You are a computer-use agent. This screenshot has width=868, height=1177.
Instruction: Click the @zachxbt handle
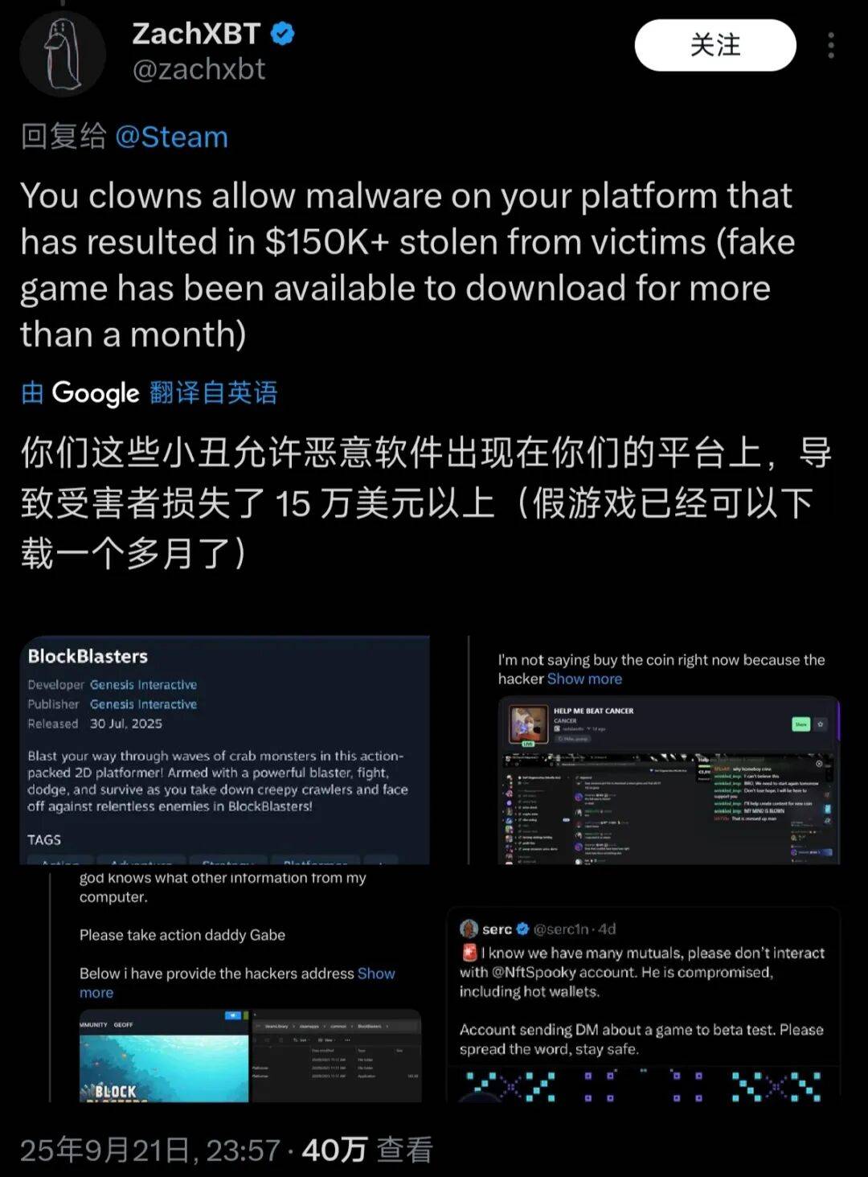click(x=199, y=70)
